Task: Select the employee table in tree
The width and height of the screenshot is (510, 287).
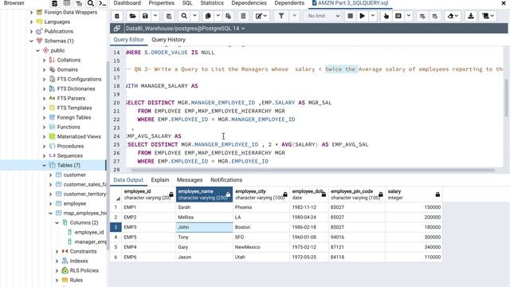Action: coord(75,204)
